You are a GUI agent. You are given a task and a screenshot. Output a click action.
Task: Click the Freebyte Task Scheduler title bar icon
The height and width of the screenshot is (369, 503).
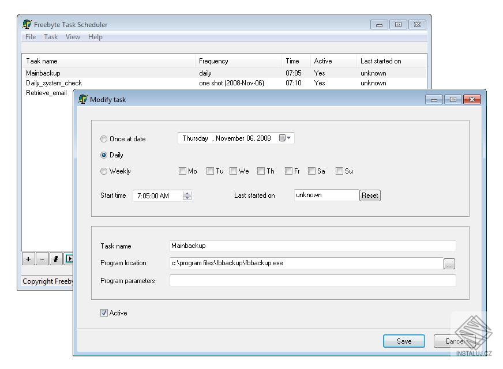25,24
